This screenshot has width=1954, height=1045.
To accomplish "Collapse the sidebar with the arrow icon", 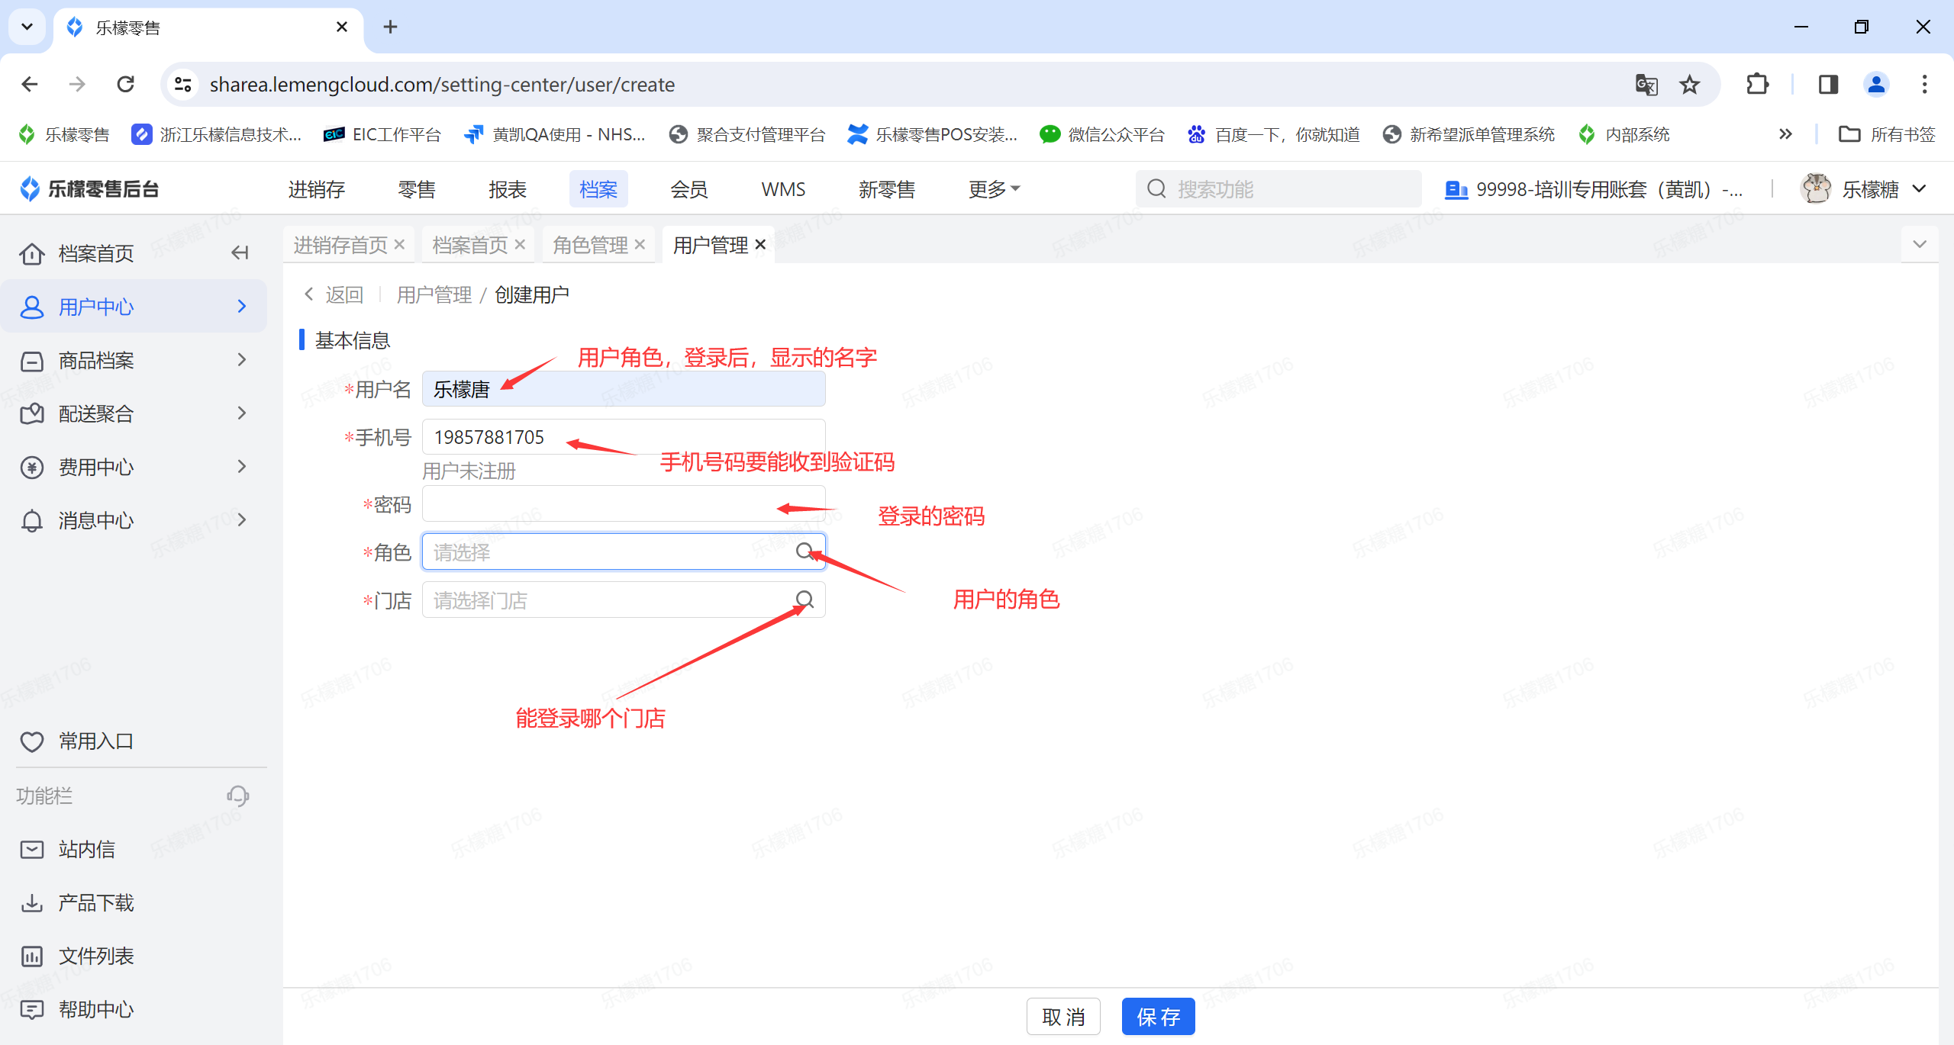I will pos(240,252).
